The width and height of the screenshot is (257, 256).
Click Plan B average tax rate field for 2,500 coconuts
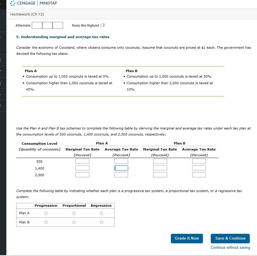(199, 174)
